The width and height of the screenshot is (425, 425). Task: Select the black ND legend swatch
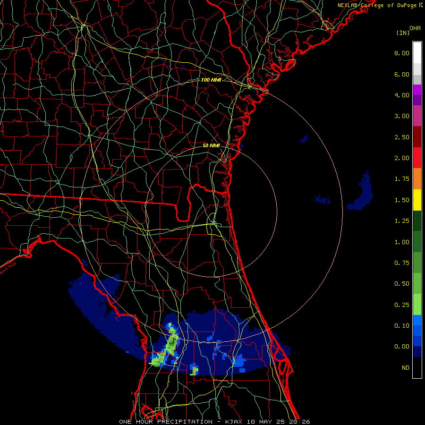[x=417, y=367]
